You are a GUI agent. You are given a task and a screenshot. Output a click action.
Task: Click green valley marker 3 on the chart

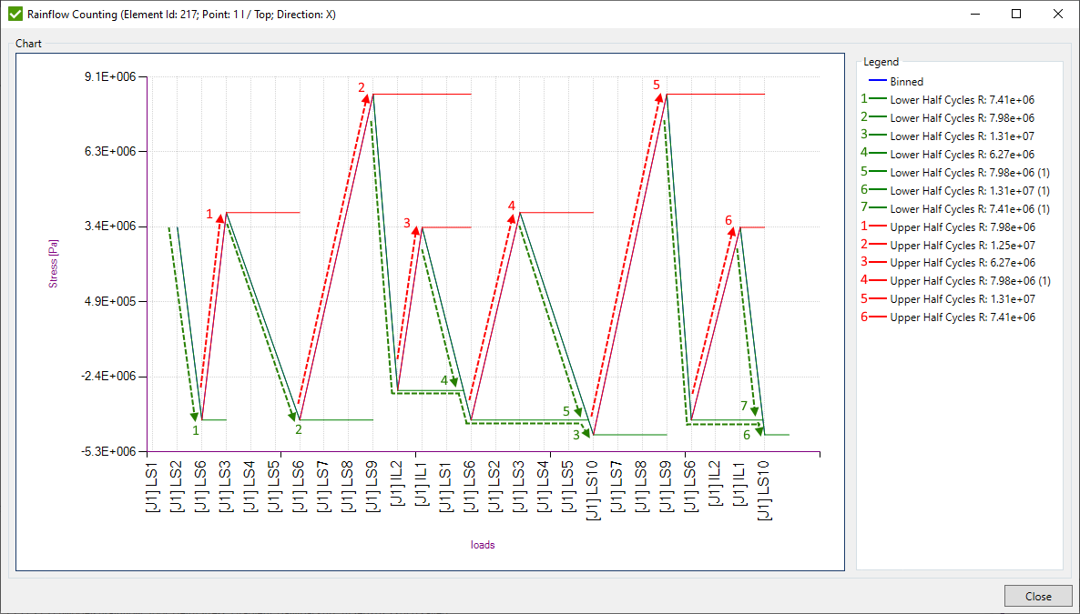pyautogui.click(x=576, y=435)
